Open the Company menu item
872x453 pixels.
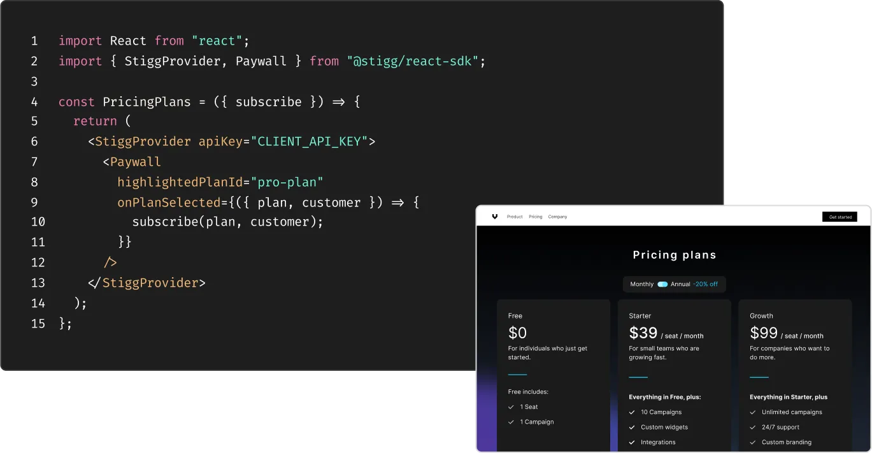click(x=557, y=217)
